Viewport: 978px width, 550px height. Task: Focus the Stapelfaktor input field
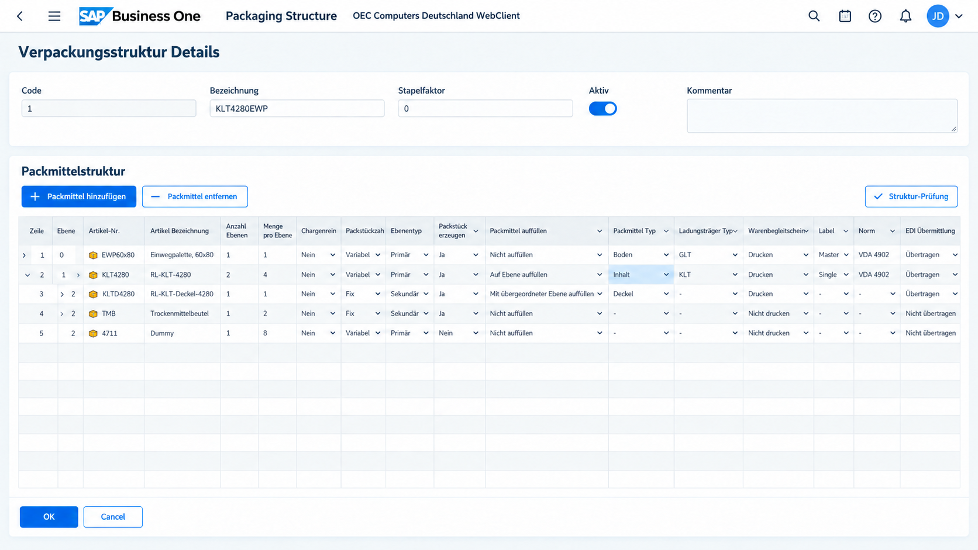click(485, 108)
